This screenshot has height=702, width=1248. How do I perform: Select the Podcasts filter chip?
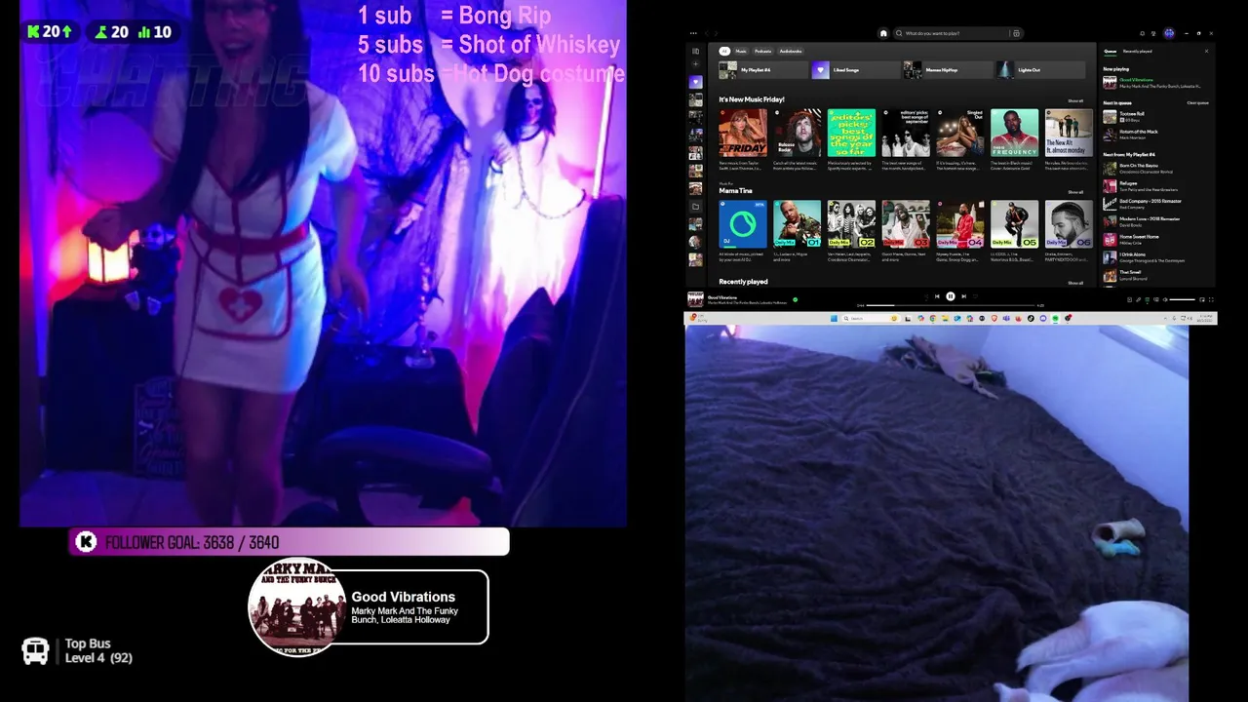762,51
